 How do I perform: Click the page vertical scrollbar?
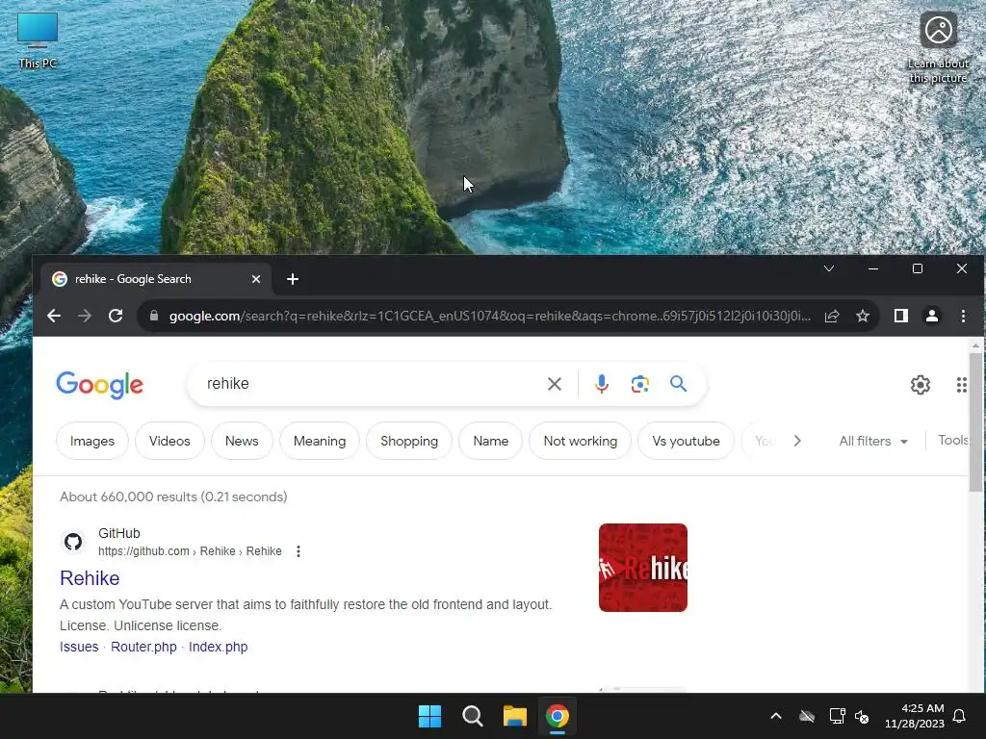(x=975, y=421)
